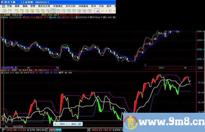Click the app icon left of 页面 menu
This screenshot has height=132, width=205.
coord(3,6)
